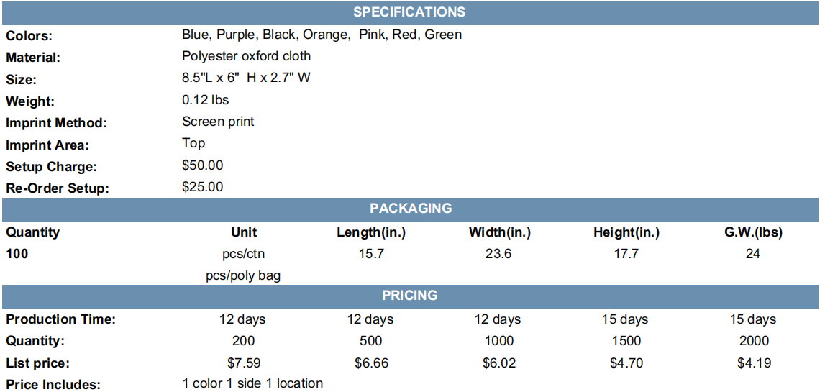Select the 0.12 lbs weight value
This screenshot has height=392, width=825.
tap(205, 99)
